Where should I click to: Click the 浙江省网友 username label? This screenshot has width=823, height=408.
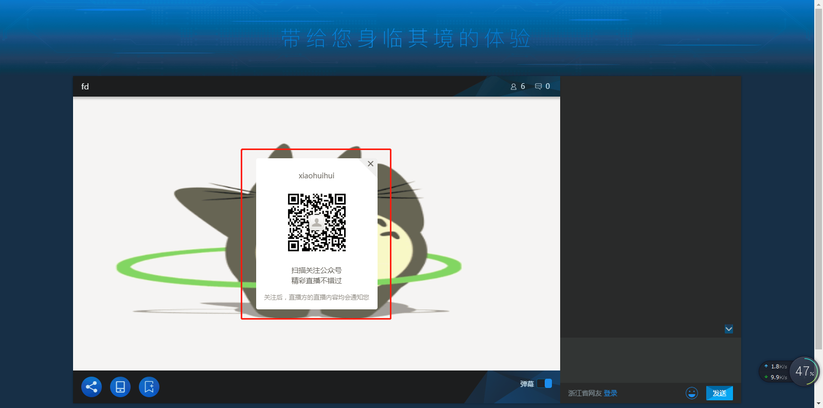(585, 393)
